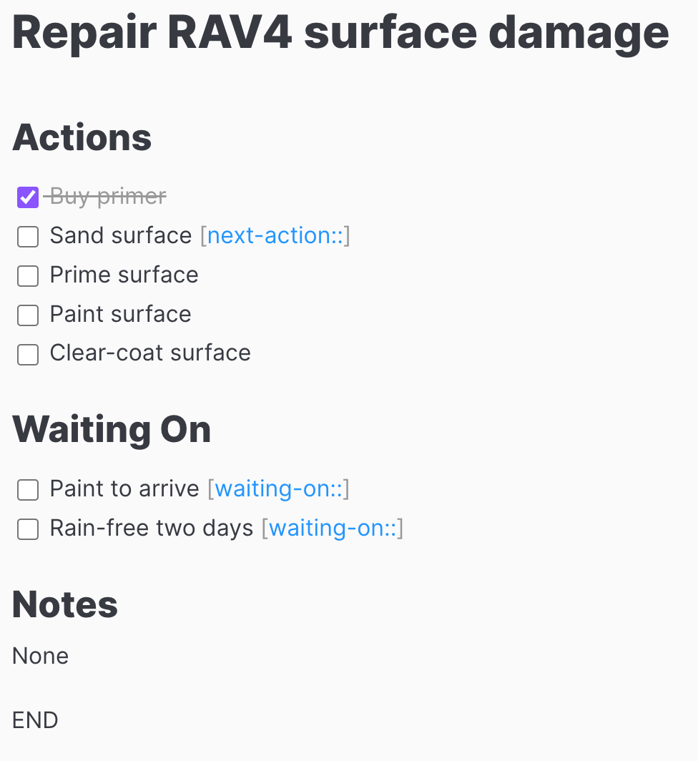Image resolution: width=698 pixels, height=761 pixels.
Task: Click the Waiting On heading
Action: tap(112, 430)
